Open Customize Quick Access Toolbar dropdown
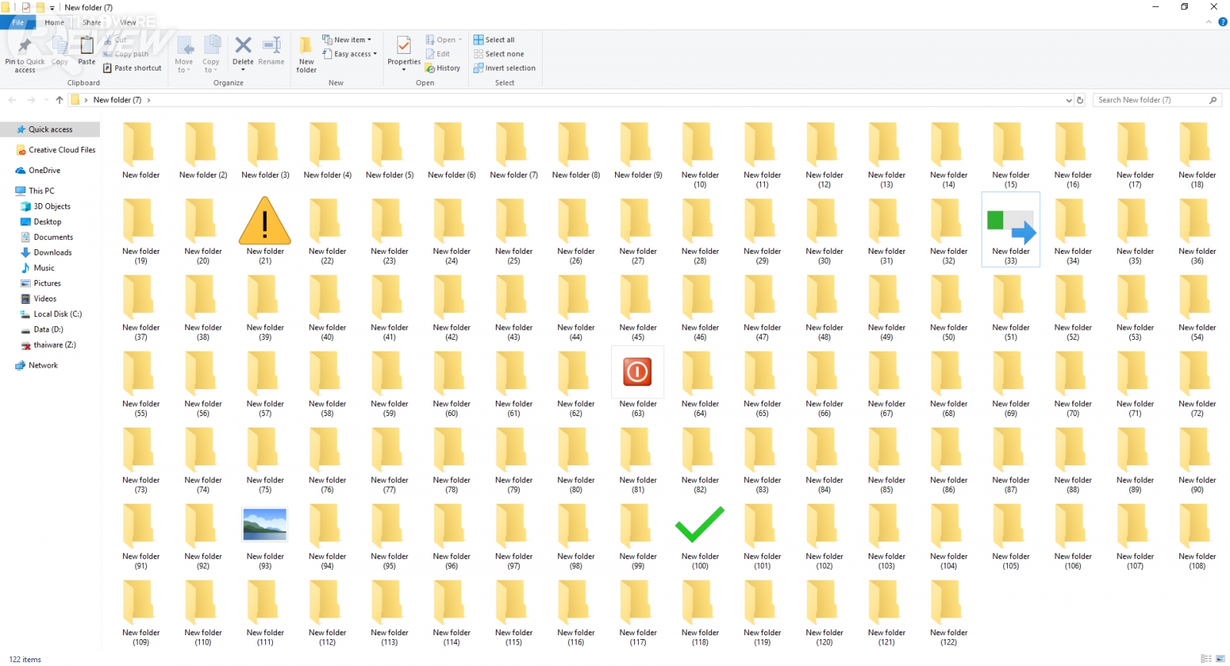The height and width of the screenshot is (666, 1230). (52, 8)
